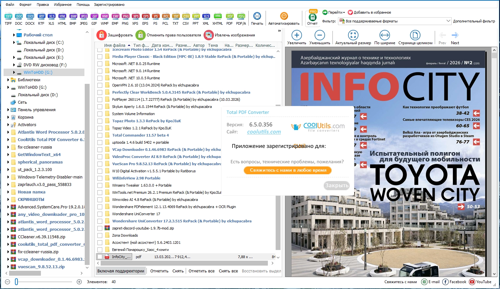This screenshot has width=500, height=289.
Task: Choose DOCX output format icon
Action: tap(30, 19)
